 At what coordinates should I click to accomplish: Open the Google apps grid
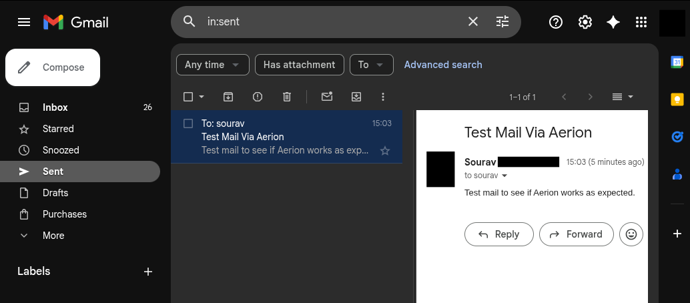641,22
